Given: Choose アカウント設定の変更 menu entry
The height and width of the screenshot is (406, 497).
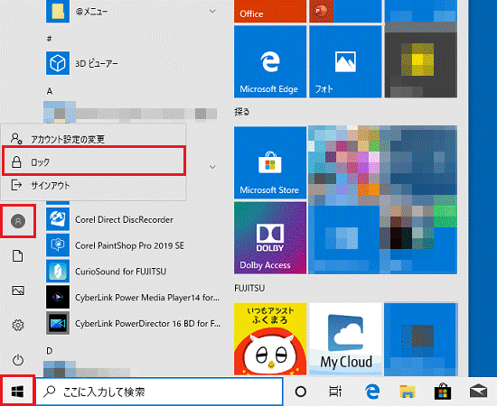Looking at the screenshot, I should pos(94,138).
